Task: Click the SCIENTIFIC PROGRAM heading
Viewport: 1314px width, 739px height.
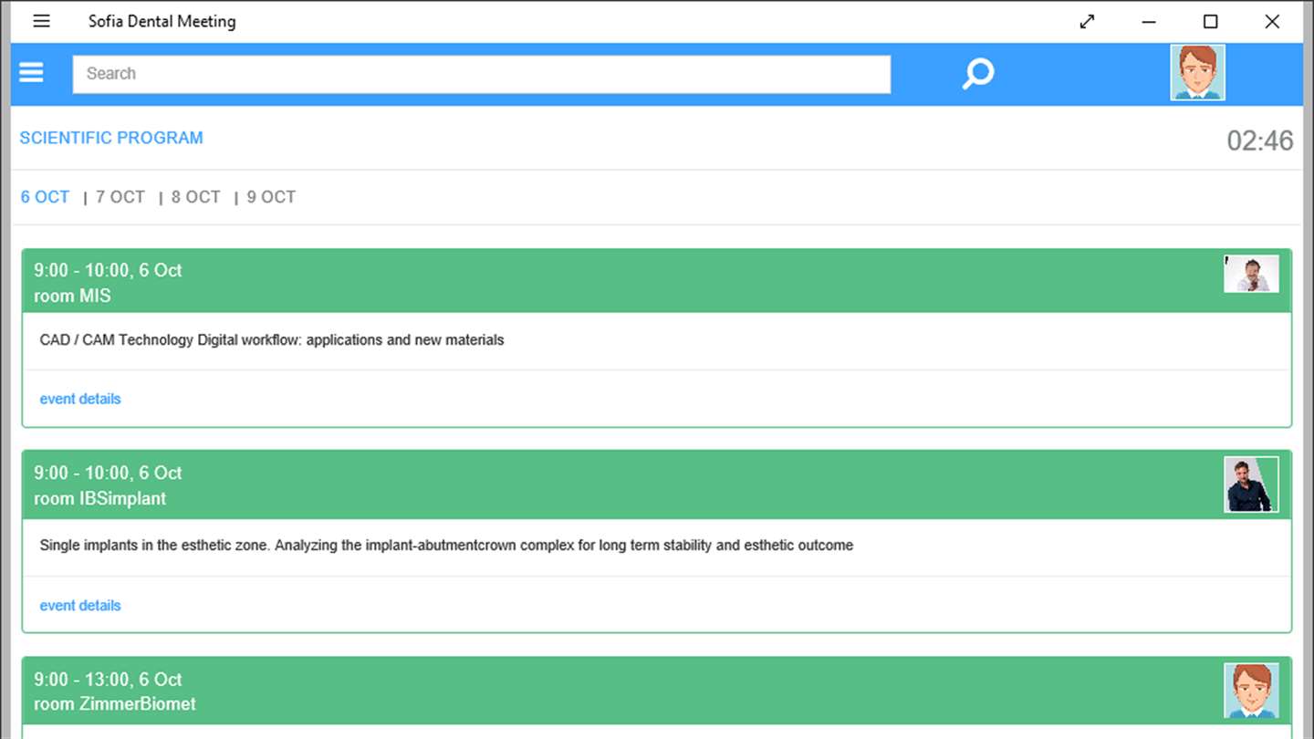Action: [x=111, y=138]
